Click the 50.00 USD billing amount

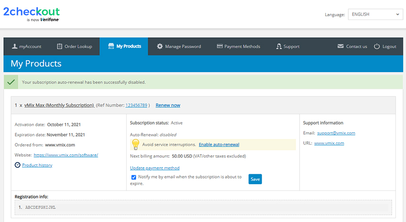(x=182, y=156)
